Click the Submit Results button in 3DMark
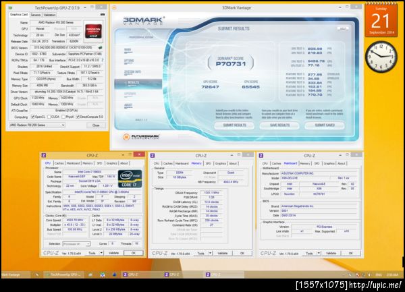Screen dimensions: 405x292 tap(234, 125)
